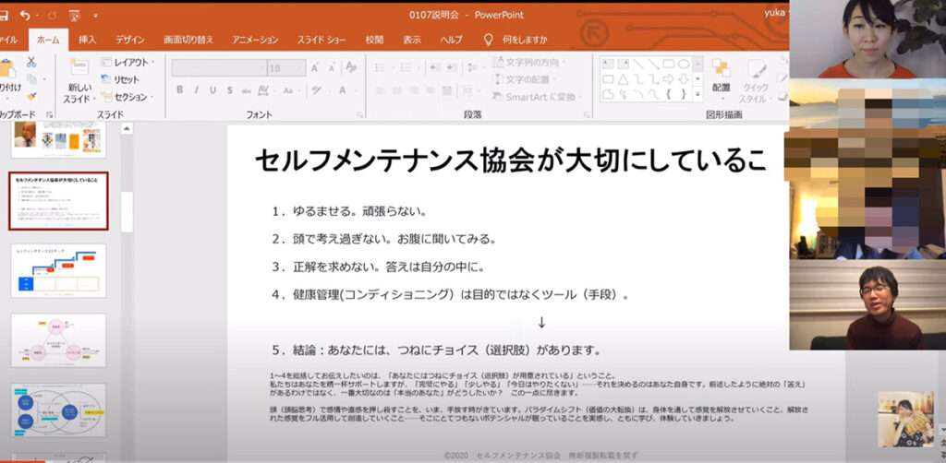Click the bulleted list icon
946x463 pixels.
pyautogui.click(x=382, y=67)
